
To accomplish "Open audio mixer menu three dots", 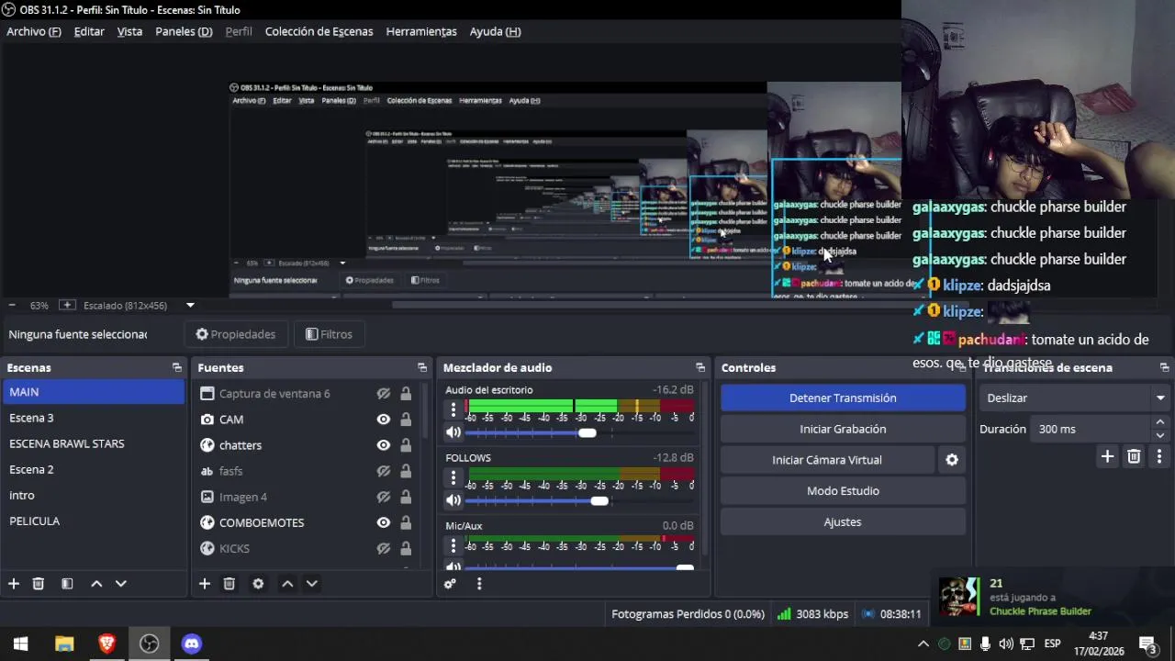I will (478, 584).
